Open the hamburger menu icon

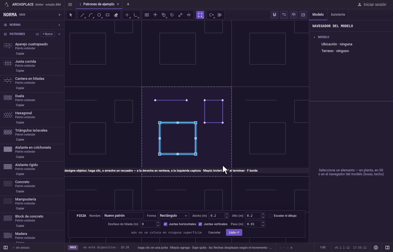70,4
